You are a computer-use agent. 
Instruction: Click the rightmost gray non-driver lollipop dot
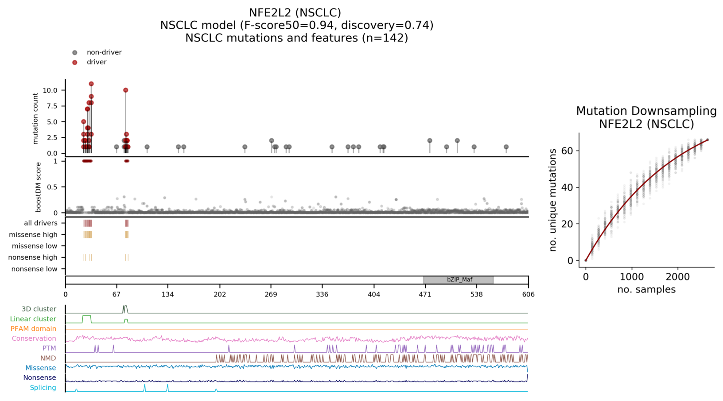(506, 147)
